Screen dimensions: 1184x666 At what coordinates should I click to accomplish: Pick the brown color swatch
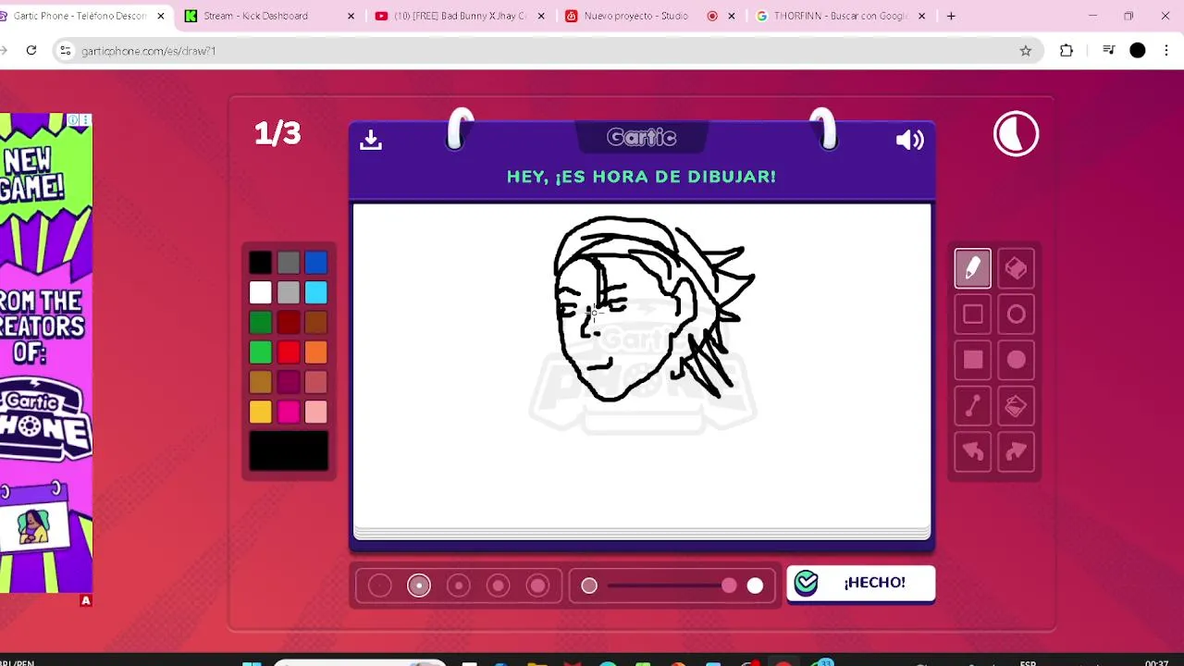coord(316,323)
